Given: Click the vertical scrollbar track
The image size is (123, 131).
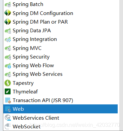Looking at the screenshot, I should (x=121, y=65).
